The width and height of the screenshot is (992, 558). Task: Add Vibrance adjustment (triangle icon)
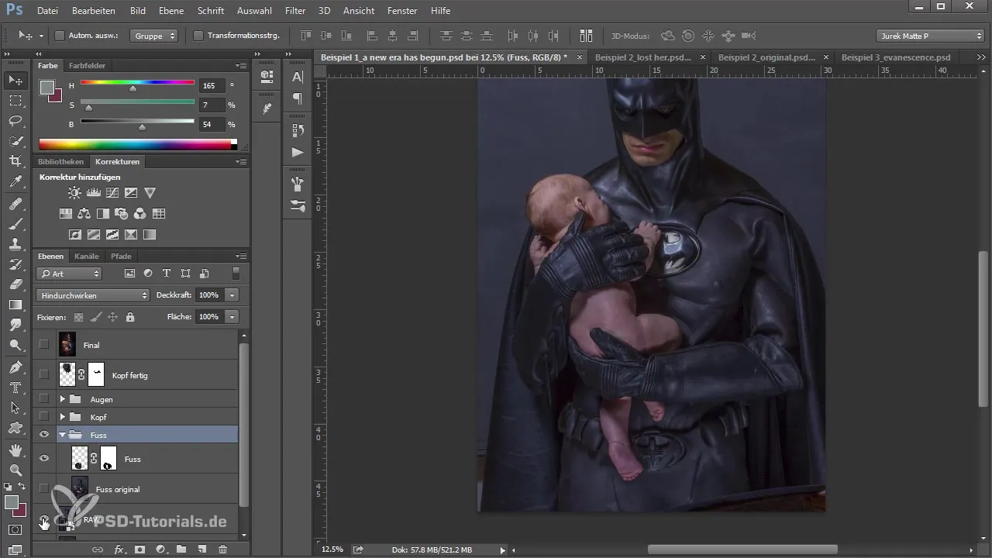click(x=150, y=193)
